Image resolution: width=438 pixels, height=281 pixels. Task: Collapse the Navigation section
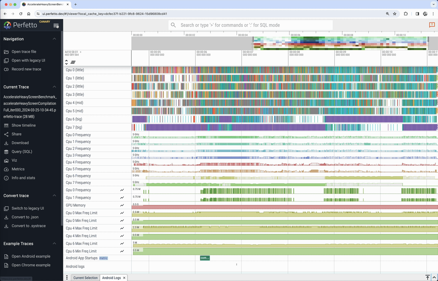point(54,39)
